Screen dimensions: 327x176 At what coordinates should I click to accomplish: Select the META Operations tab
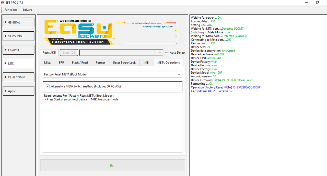169,62
